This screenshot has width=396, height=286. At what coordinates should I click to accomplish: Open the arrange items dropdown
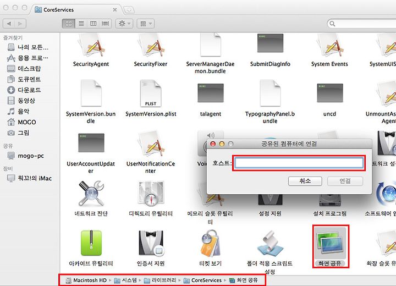click(145, 24)
